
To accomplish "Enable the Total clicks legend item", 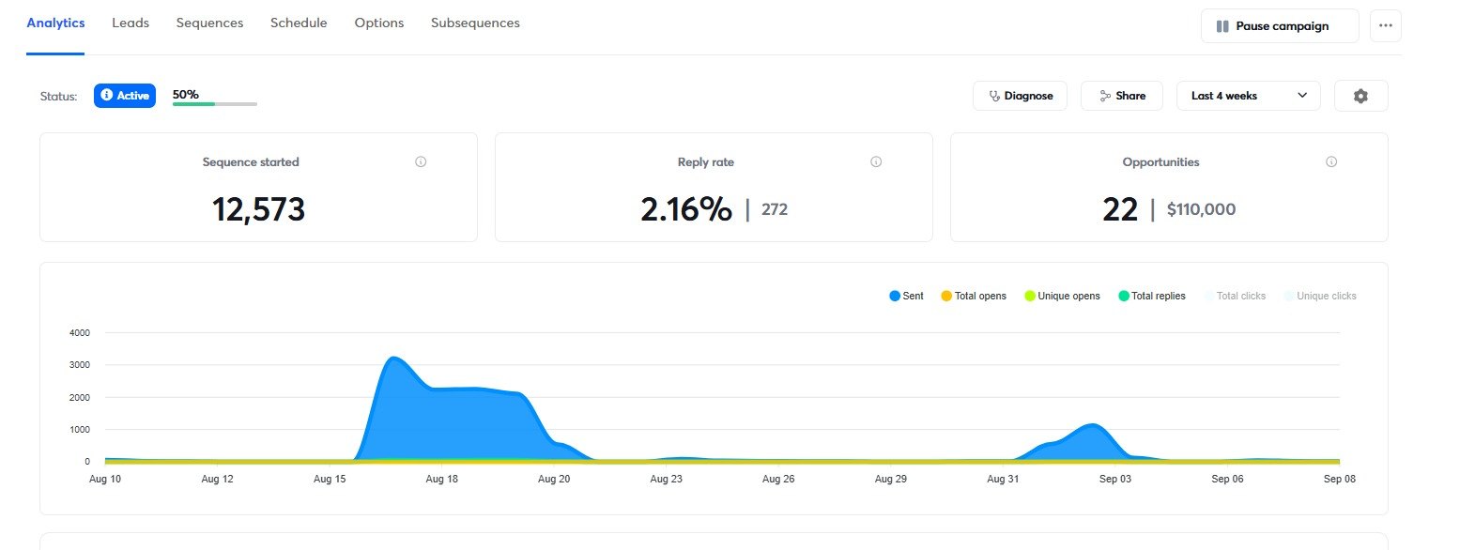I will pos(1235,296).
